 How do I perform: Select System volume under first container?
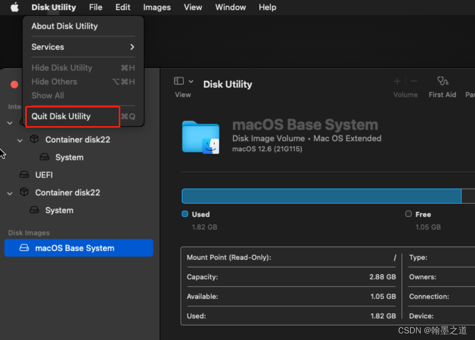pyautogui.click(x=69, y=157)
